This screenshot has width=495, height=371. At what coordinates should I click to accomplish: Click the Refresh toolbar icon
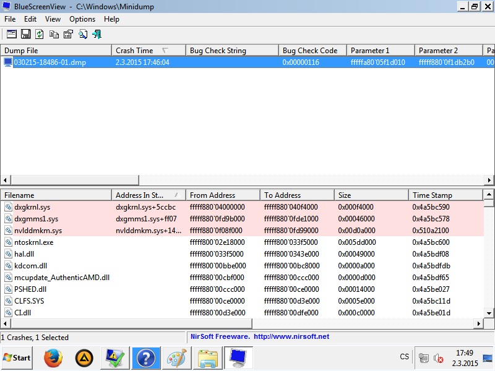(40, 34)
